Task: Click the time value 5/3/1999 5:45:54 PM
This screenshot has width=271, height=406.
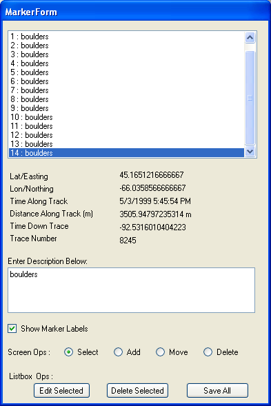Action: tap(155, 201)
